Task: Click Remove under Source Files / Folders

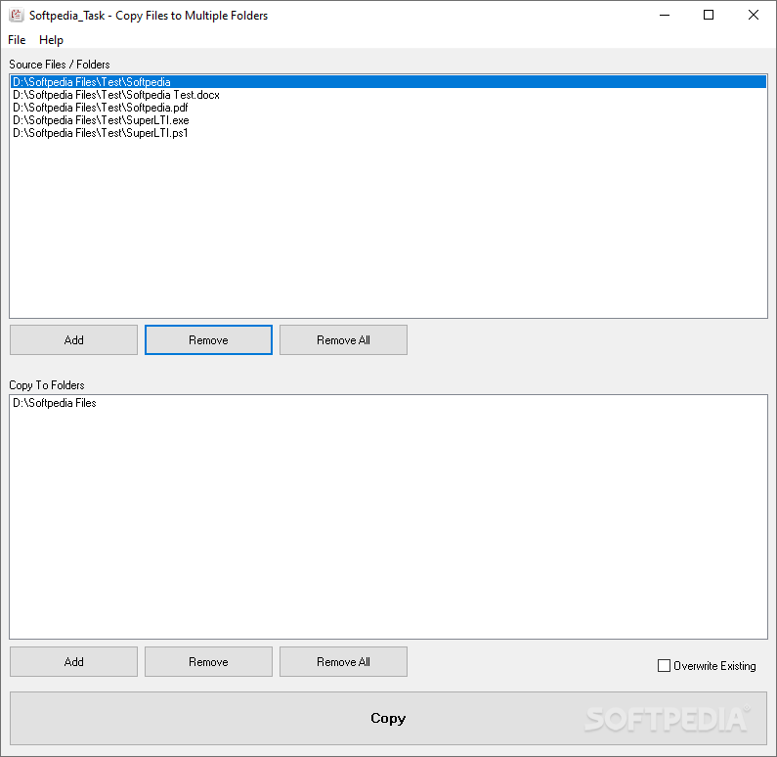Action: (x=208, y=340)
